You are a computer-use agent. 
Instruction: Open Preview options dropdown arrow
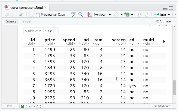[110, 15]
